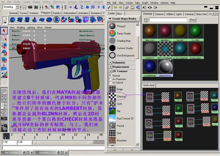Select highlighted checker node in Work Area
Image resolution: width=220 pixels, height=156 pixels.
[167, 136]
